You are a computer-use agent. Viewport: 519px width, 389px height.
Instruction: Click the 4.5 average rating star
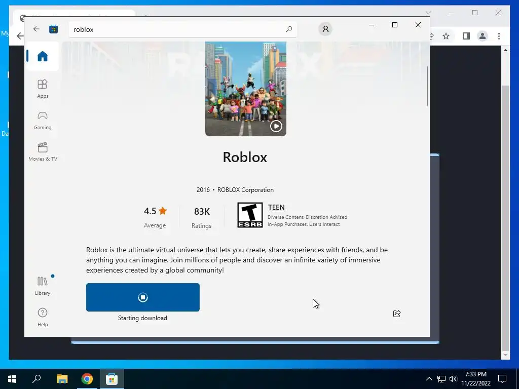coord(163,211)
